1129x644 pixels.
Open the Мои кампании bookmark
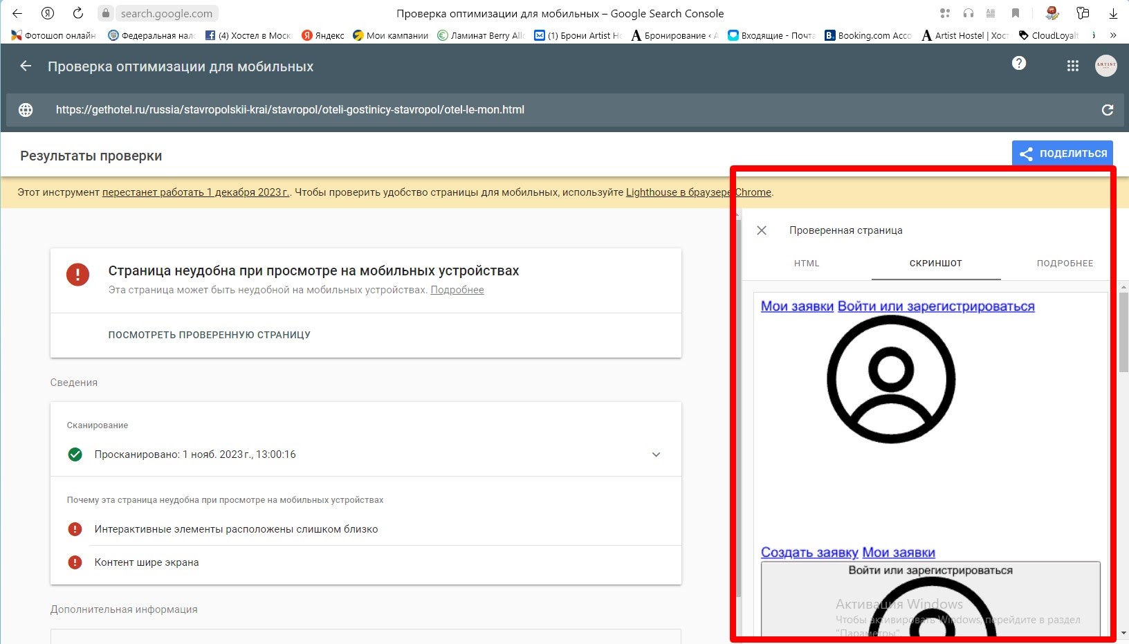pos(391,35)
